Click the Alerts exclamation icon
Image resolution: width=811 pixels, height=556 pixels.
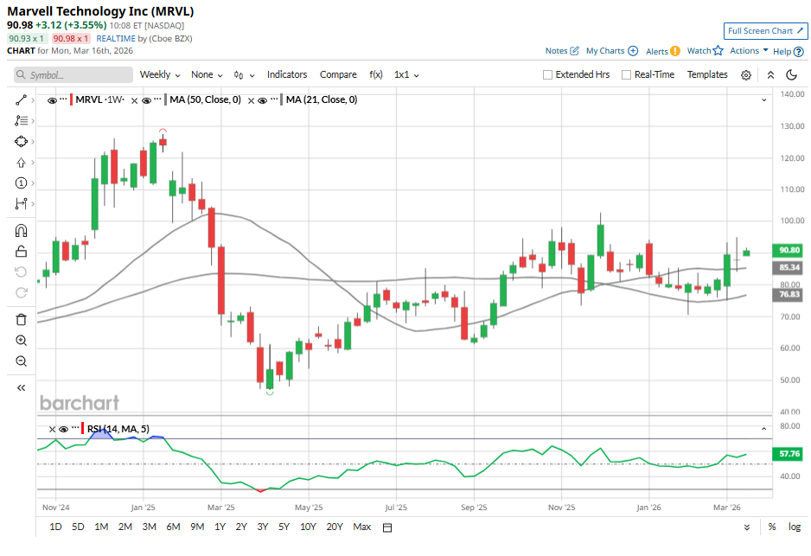point(675,51)
